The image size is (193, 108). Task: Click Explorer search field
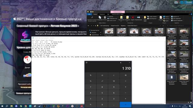coord(178,25)
